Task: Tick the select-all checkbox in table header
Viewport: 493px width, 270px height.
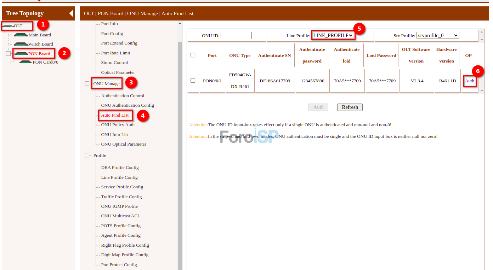Action: tap(193, 55)
